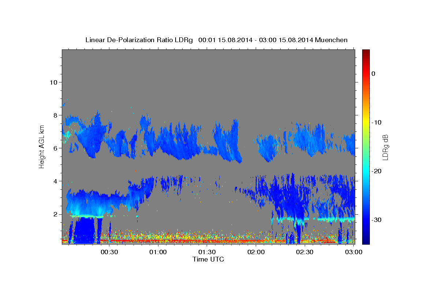Click the 01:30 time tick label

pyautogui.click(x=207, y=252)
